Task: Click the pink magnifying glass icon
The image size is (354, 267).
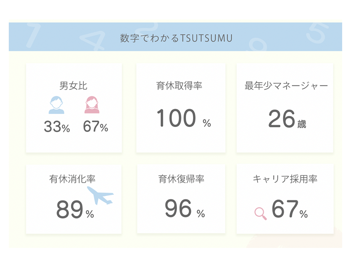Action: 261,213
